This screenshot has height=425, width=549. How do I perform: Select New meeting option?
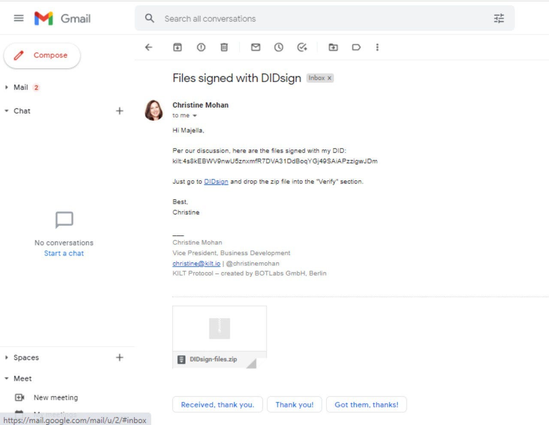pos(56,398)
